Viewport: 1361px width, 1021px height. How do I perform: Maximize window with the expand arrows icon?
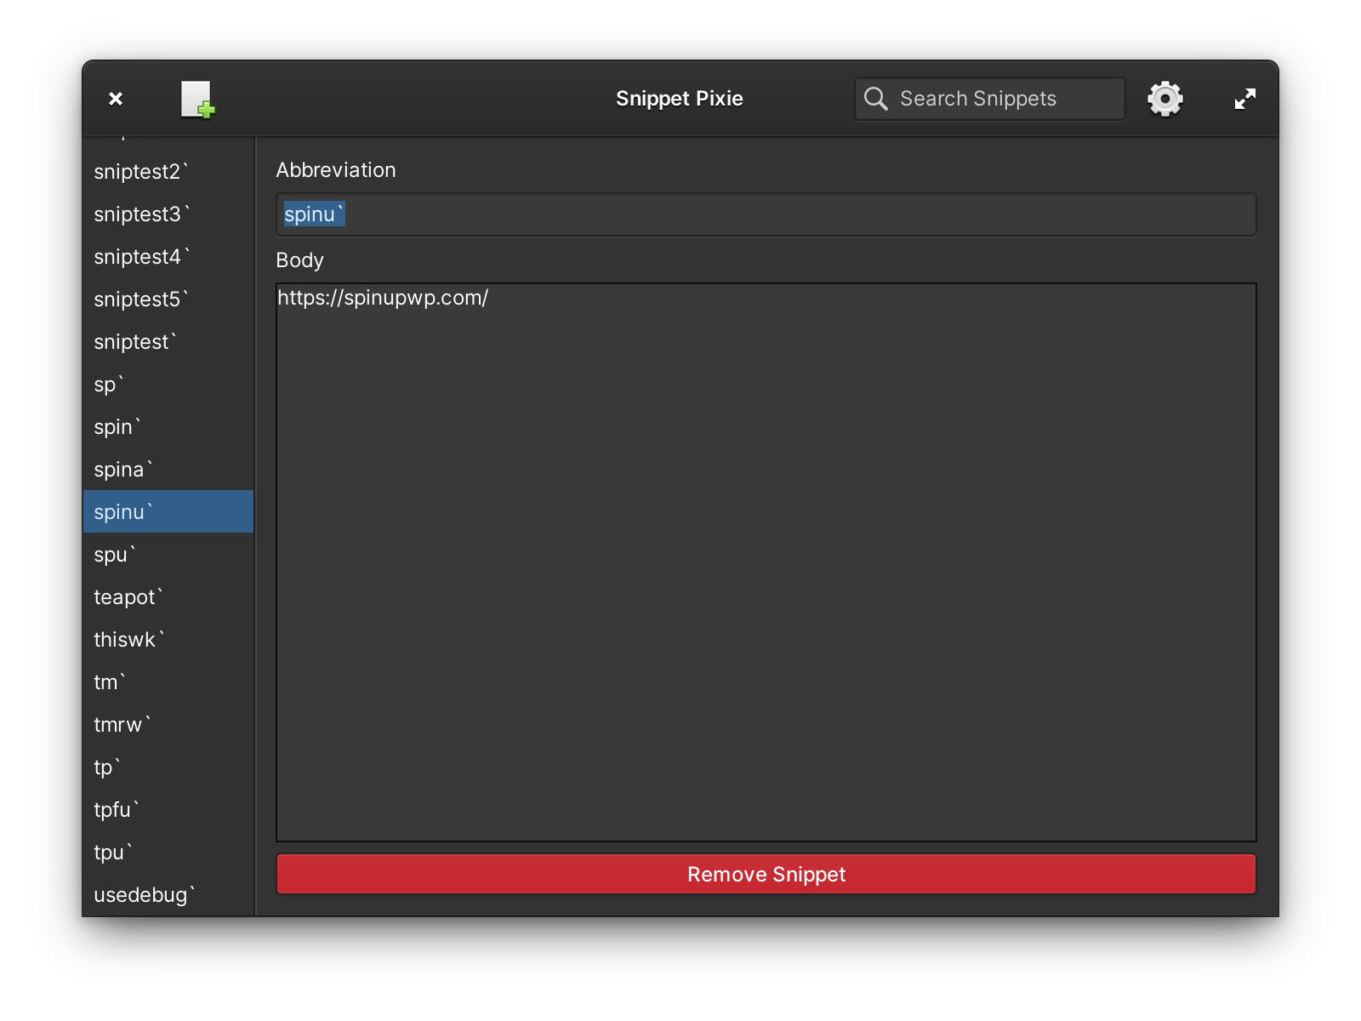click(1244, 100)
